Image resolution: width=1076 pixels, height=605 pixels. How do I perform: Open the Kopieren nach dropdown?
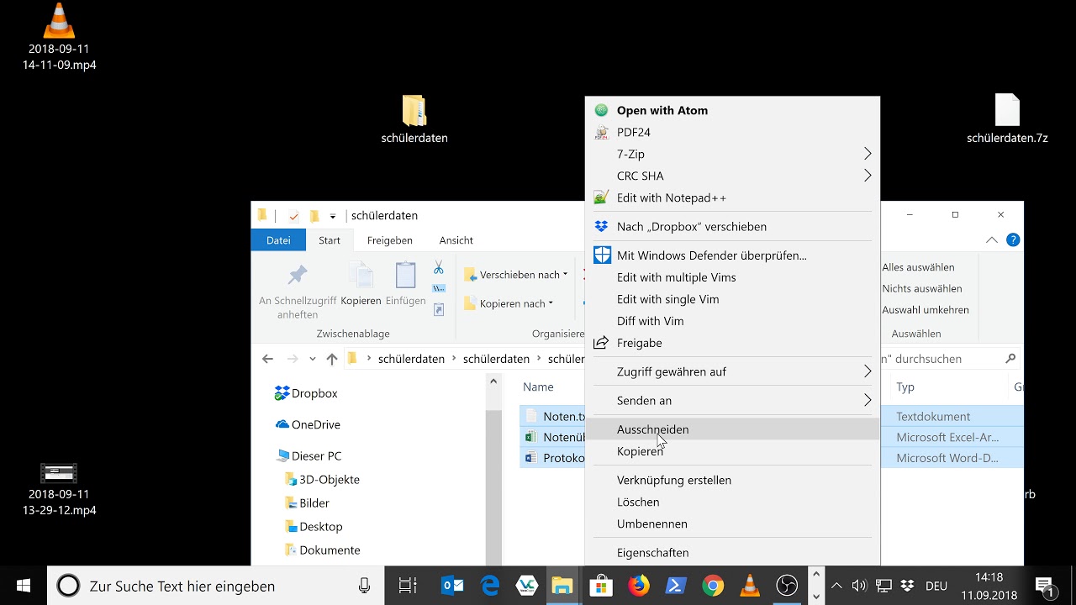coord(509,303)
